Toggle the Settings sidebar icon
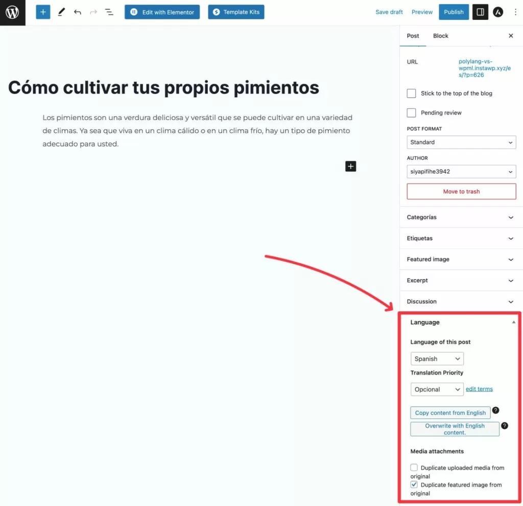 (x=480, y=12)
